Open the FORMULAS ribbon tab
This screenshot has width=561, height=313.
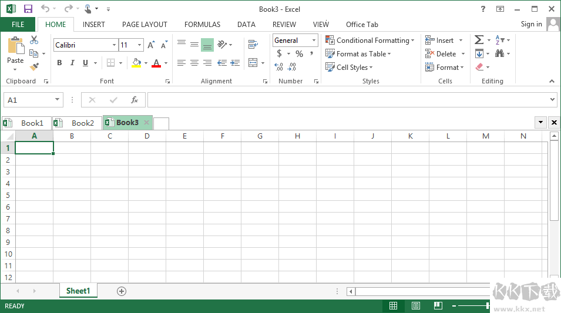(202, 25)
